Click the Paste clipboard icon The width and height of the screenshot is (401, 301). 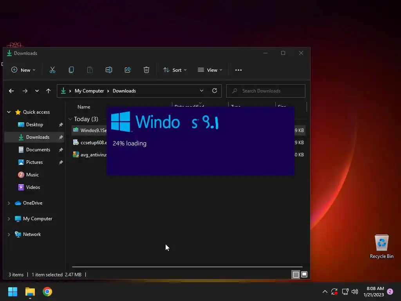[x=90, y=70]
